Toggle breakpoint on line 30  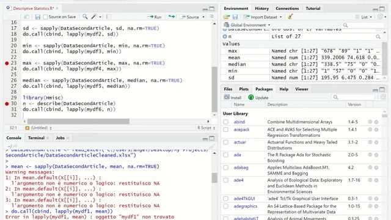point(7,104)
